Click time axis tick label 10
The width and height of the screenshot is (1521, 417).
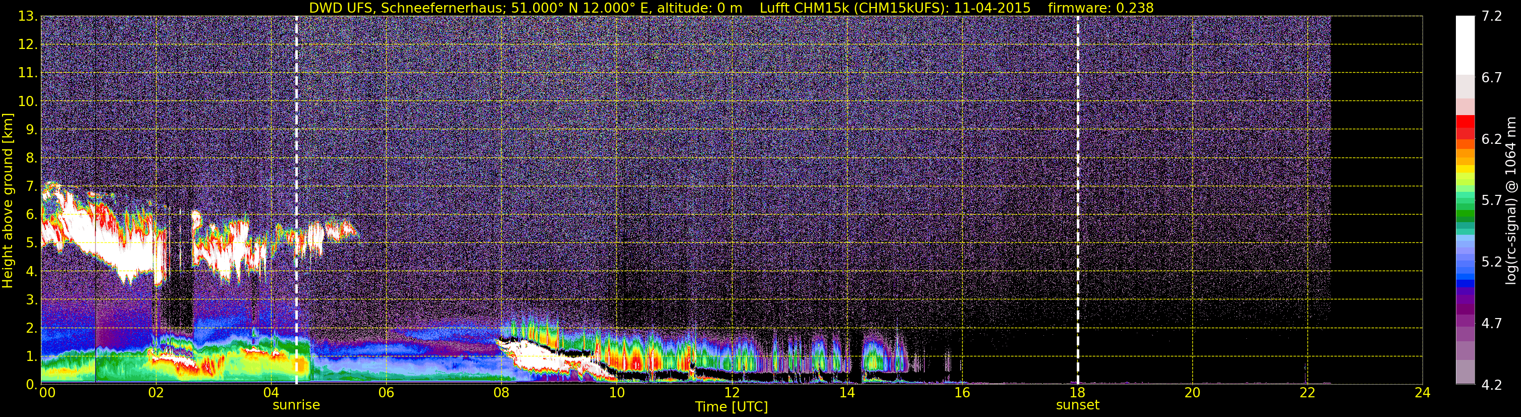[616, 393]
